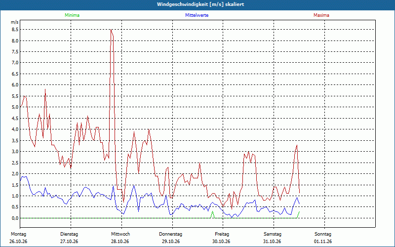Click the chart title Windgeschwindigkeit [m/s] skaliert

(200, 4)
